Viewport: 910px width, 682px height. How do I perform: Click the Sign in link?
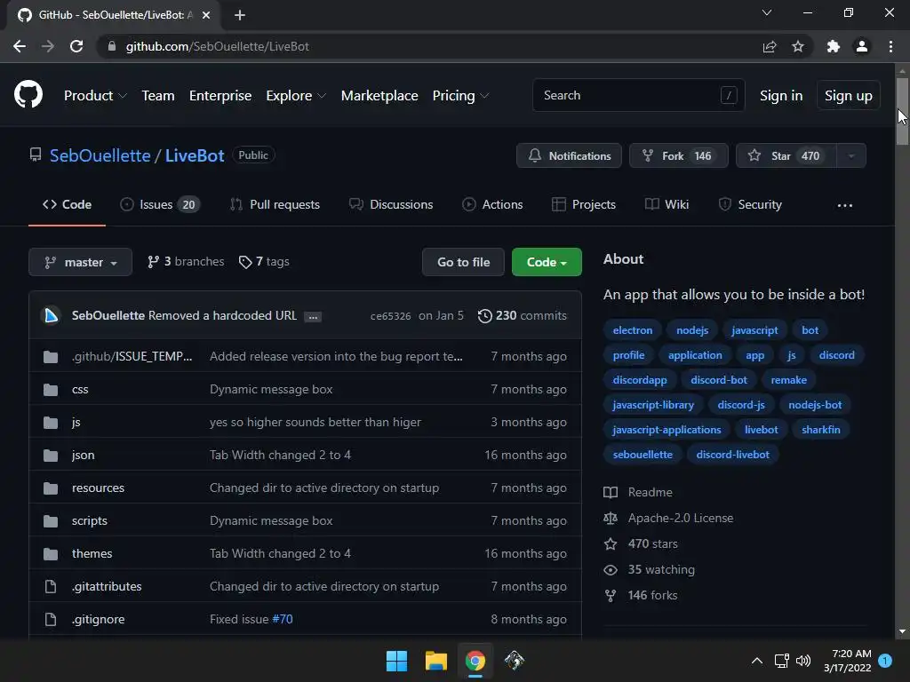(781, 96)
